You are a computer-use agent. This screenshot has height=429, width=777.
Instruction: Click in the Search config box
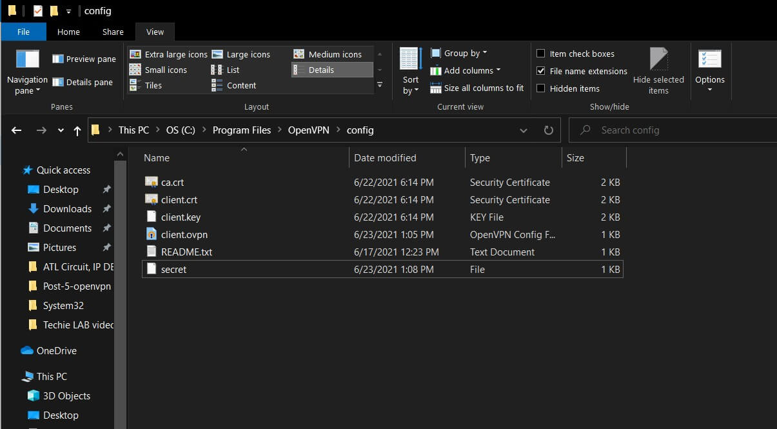pos(677,130)
